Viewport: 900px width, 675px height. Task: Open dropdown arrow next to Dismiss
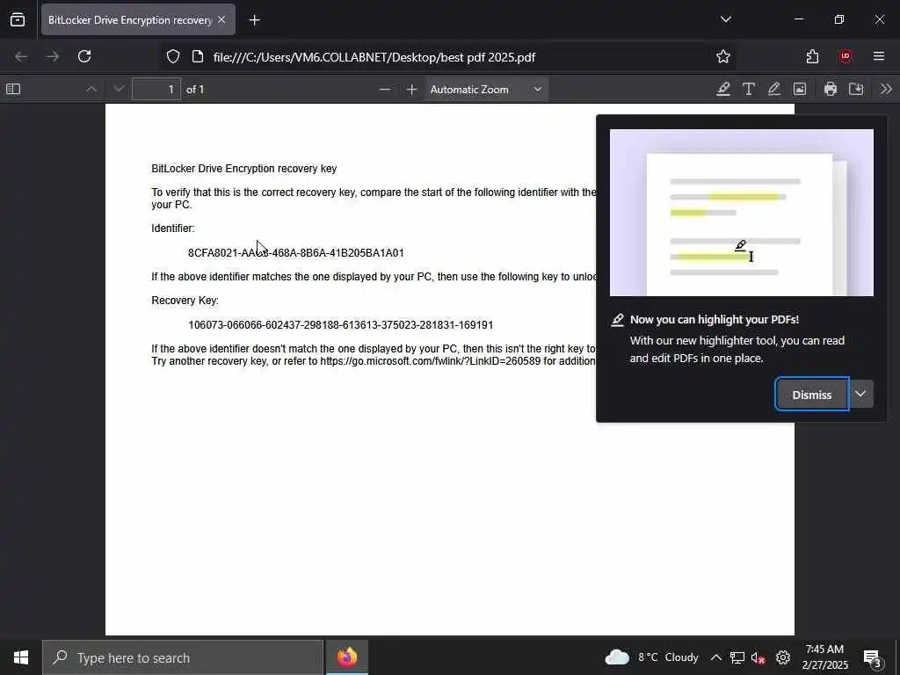tap(860, 394)
